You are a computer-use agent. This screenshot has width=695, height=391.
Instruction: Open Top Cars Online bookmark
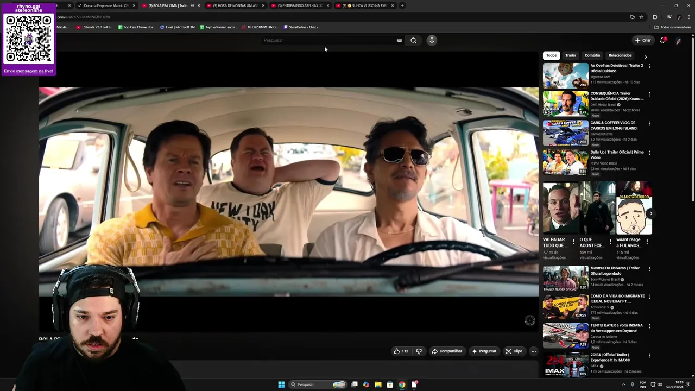point(136,27)
